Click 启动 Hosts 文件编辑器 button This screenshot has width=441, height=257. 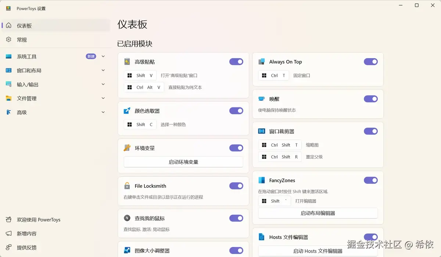tap(318, 251)
